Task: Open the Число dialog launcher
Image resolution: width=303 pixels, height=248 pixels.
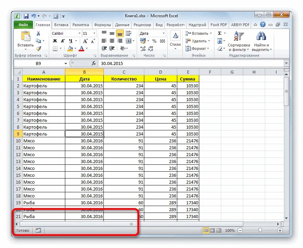Action: 164,56
